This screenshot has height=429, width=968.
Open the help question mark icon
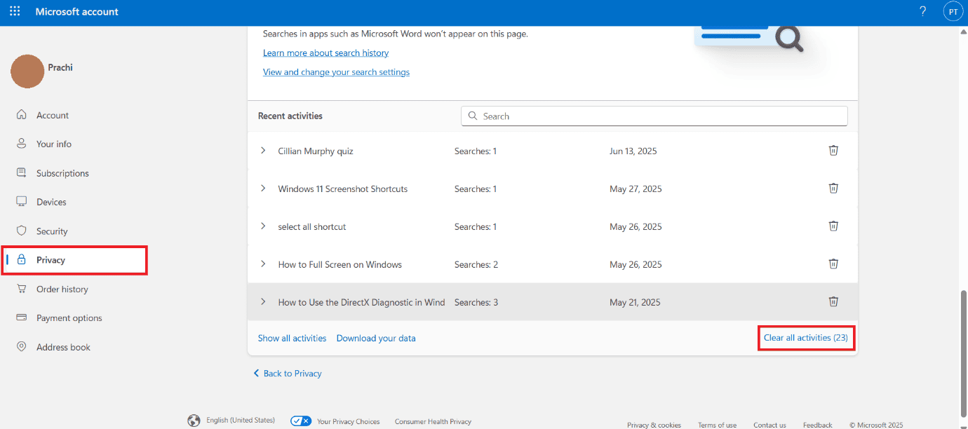(922, 11)
